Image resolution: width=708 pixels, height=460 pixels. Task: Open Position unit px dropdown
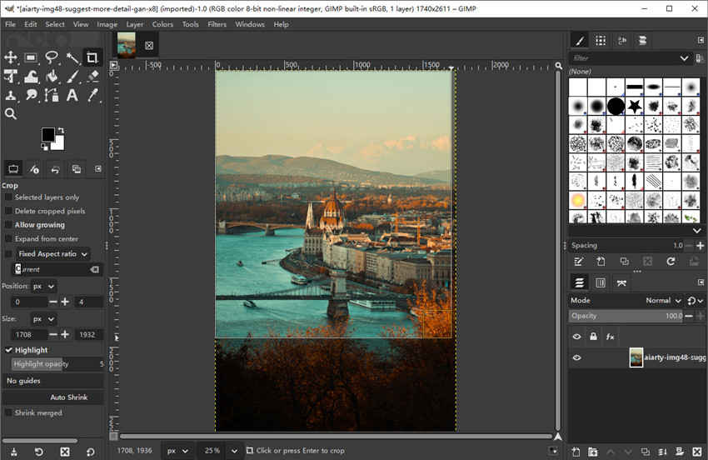(44, 286)
